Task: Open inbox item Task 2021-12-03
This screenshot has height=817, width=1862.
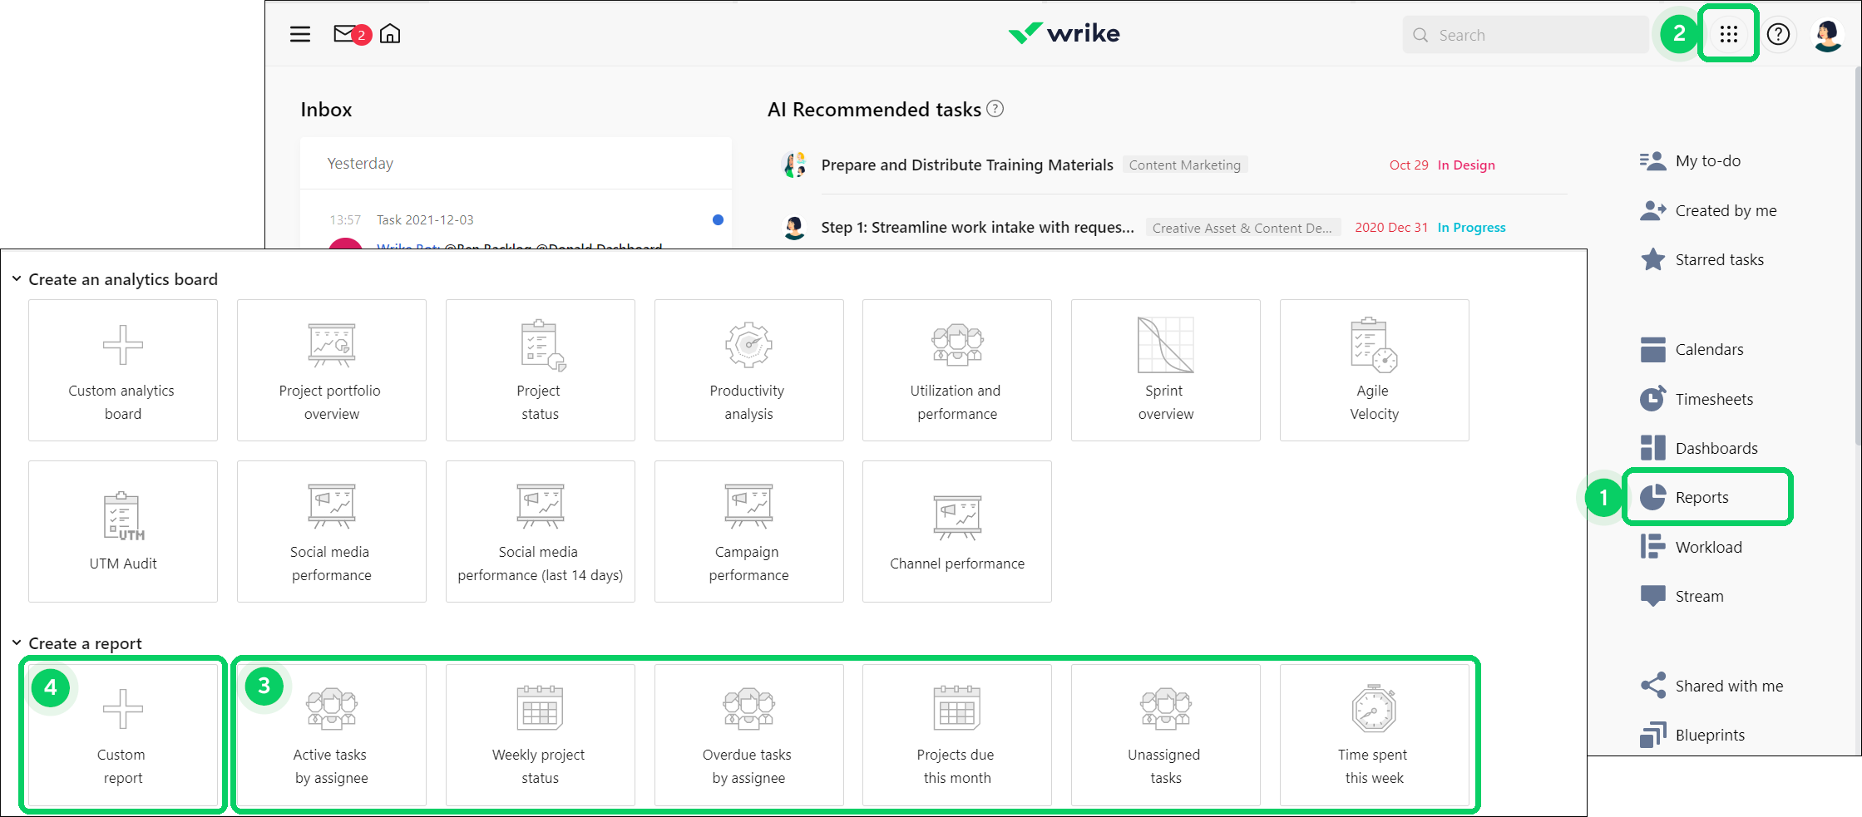Action: click(425, 219)
